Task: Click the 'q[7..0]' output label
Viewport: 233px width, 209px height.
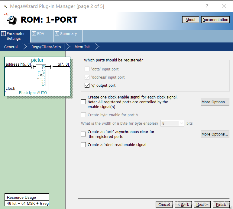Action: (63, 64)
